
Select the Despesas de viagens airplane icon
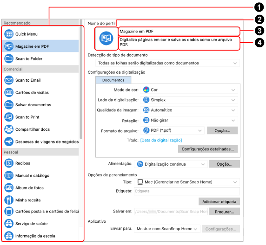pos(9,142)
